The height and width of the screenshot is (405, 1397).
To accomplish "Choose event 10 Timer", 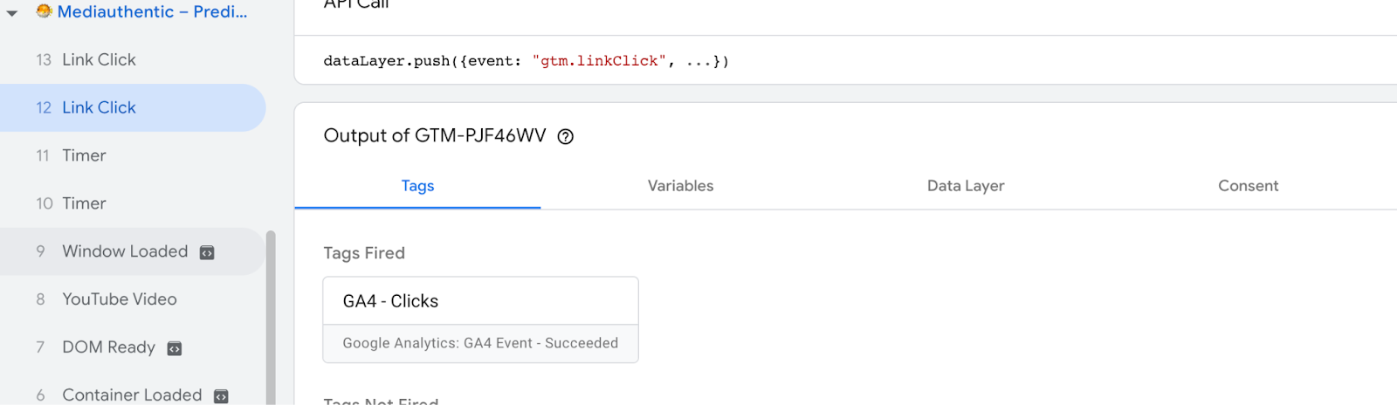I will click(84, 204).
